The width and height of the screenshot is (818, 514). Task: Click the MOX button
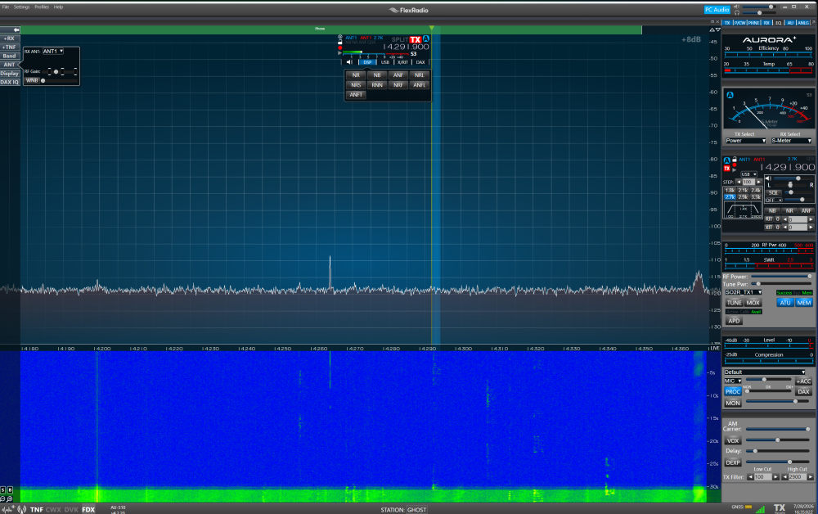tap(753, 303)
